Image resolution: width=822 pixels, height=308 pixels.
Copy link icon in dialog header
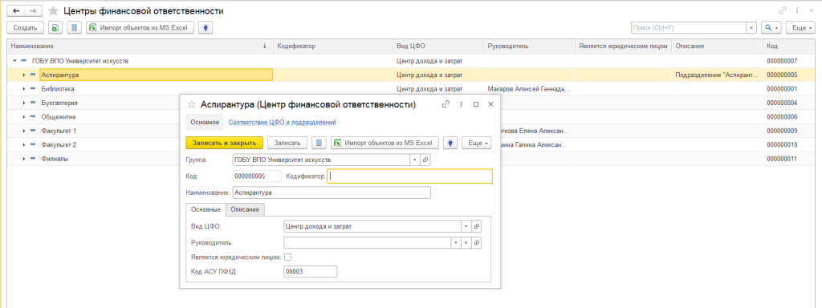tap(446, 104)
